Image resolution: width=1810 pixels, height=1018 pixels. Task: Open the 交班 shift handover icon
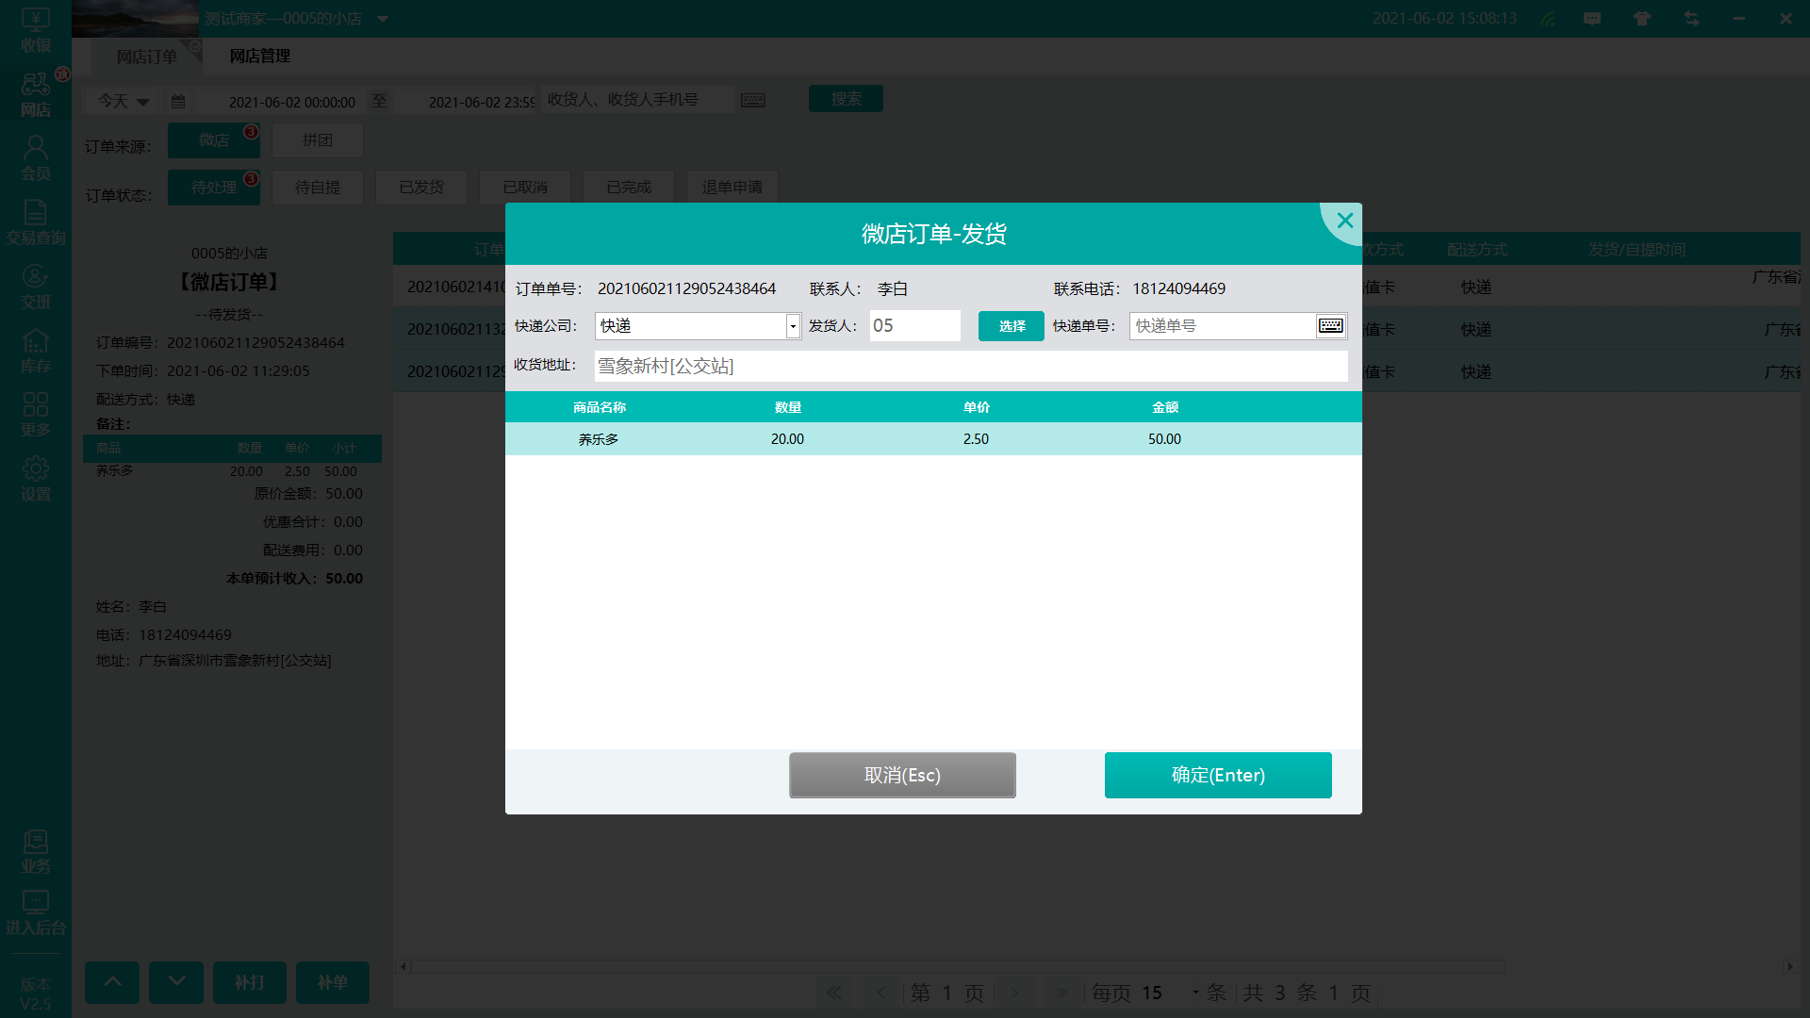coord(36,287)
